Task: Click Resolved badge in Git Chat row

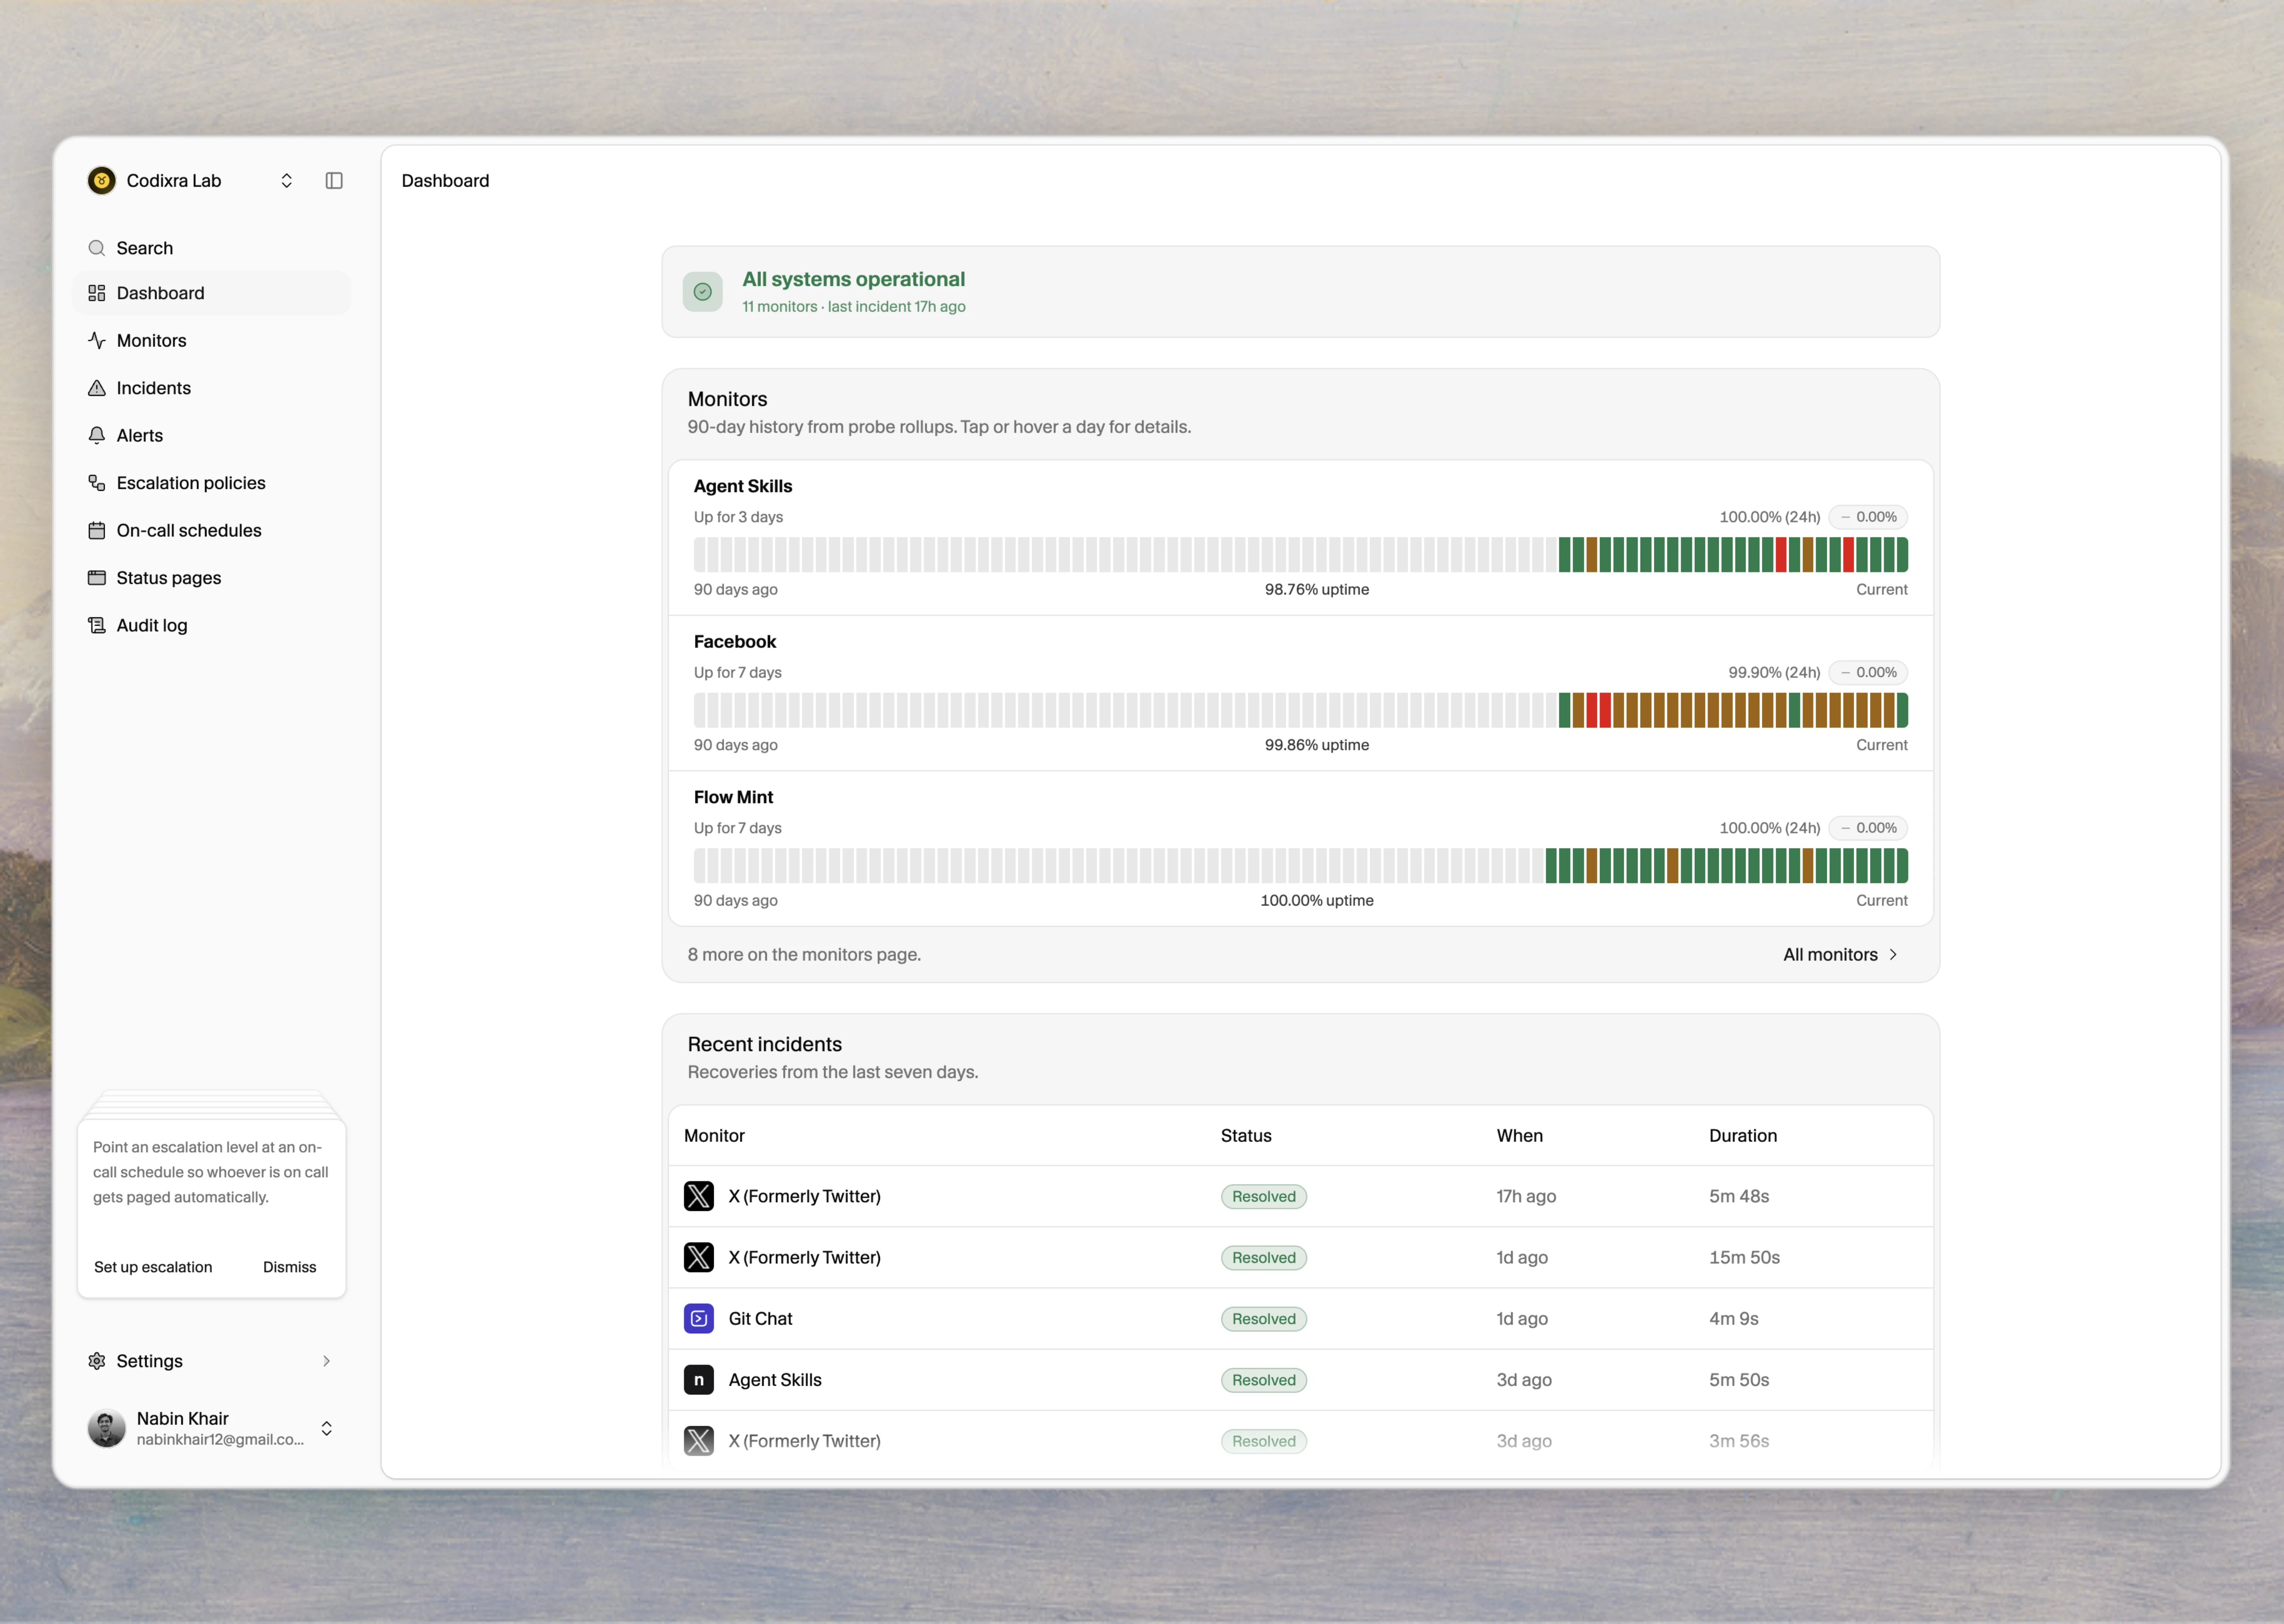Action: coord(1264,1319)
